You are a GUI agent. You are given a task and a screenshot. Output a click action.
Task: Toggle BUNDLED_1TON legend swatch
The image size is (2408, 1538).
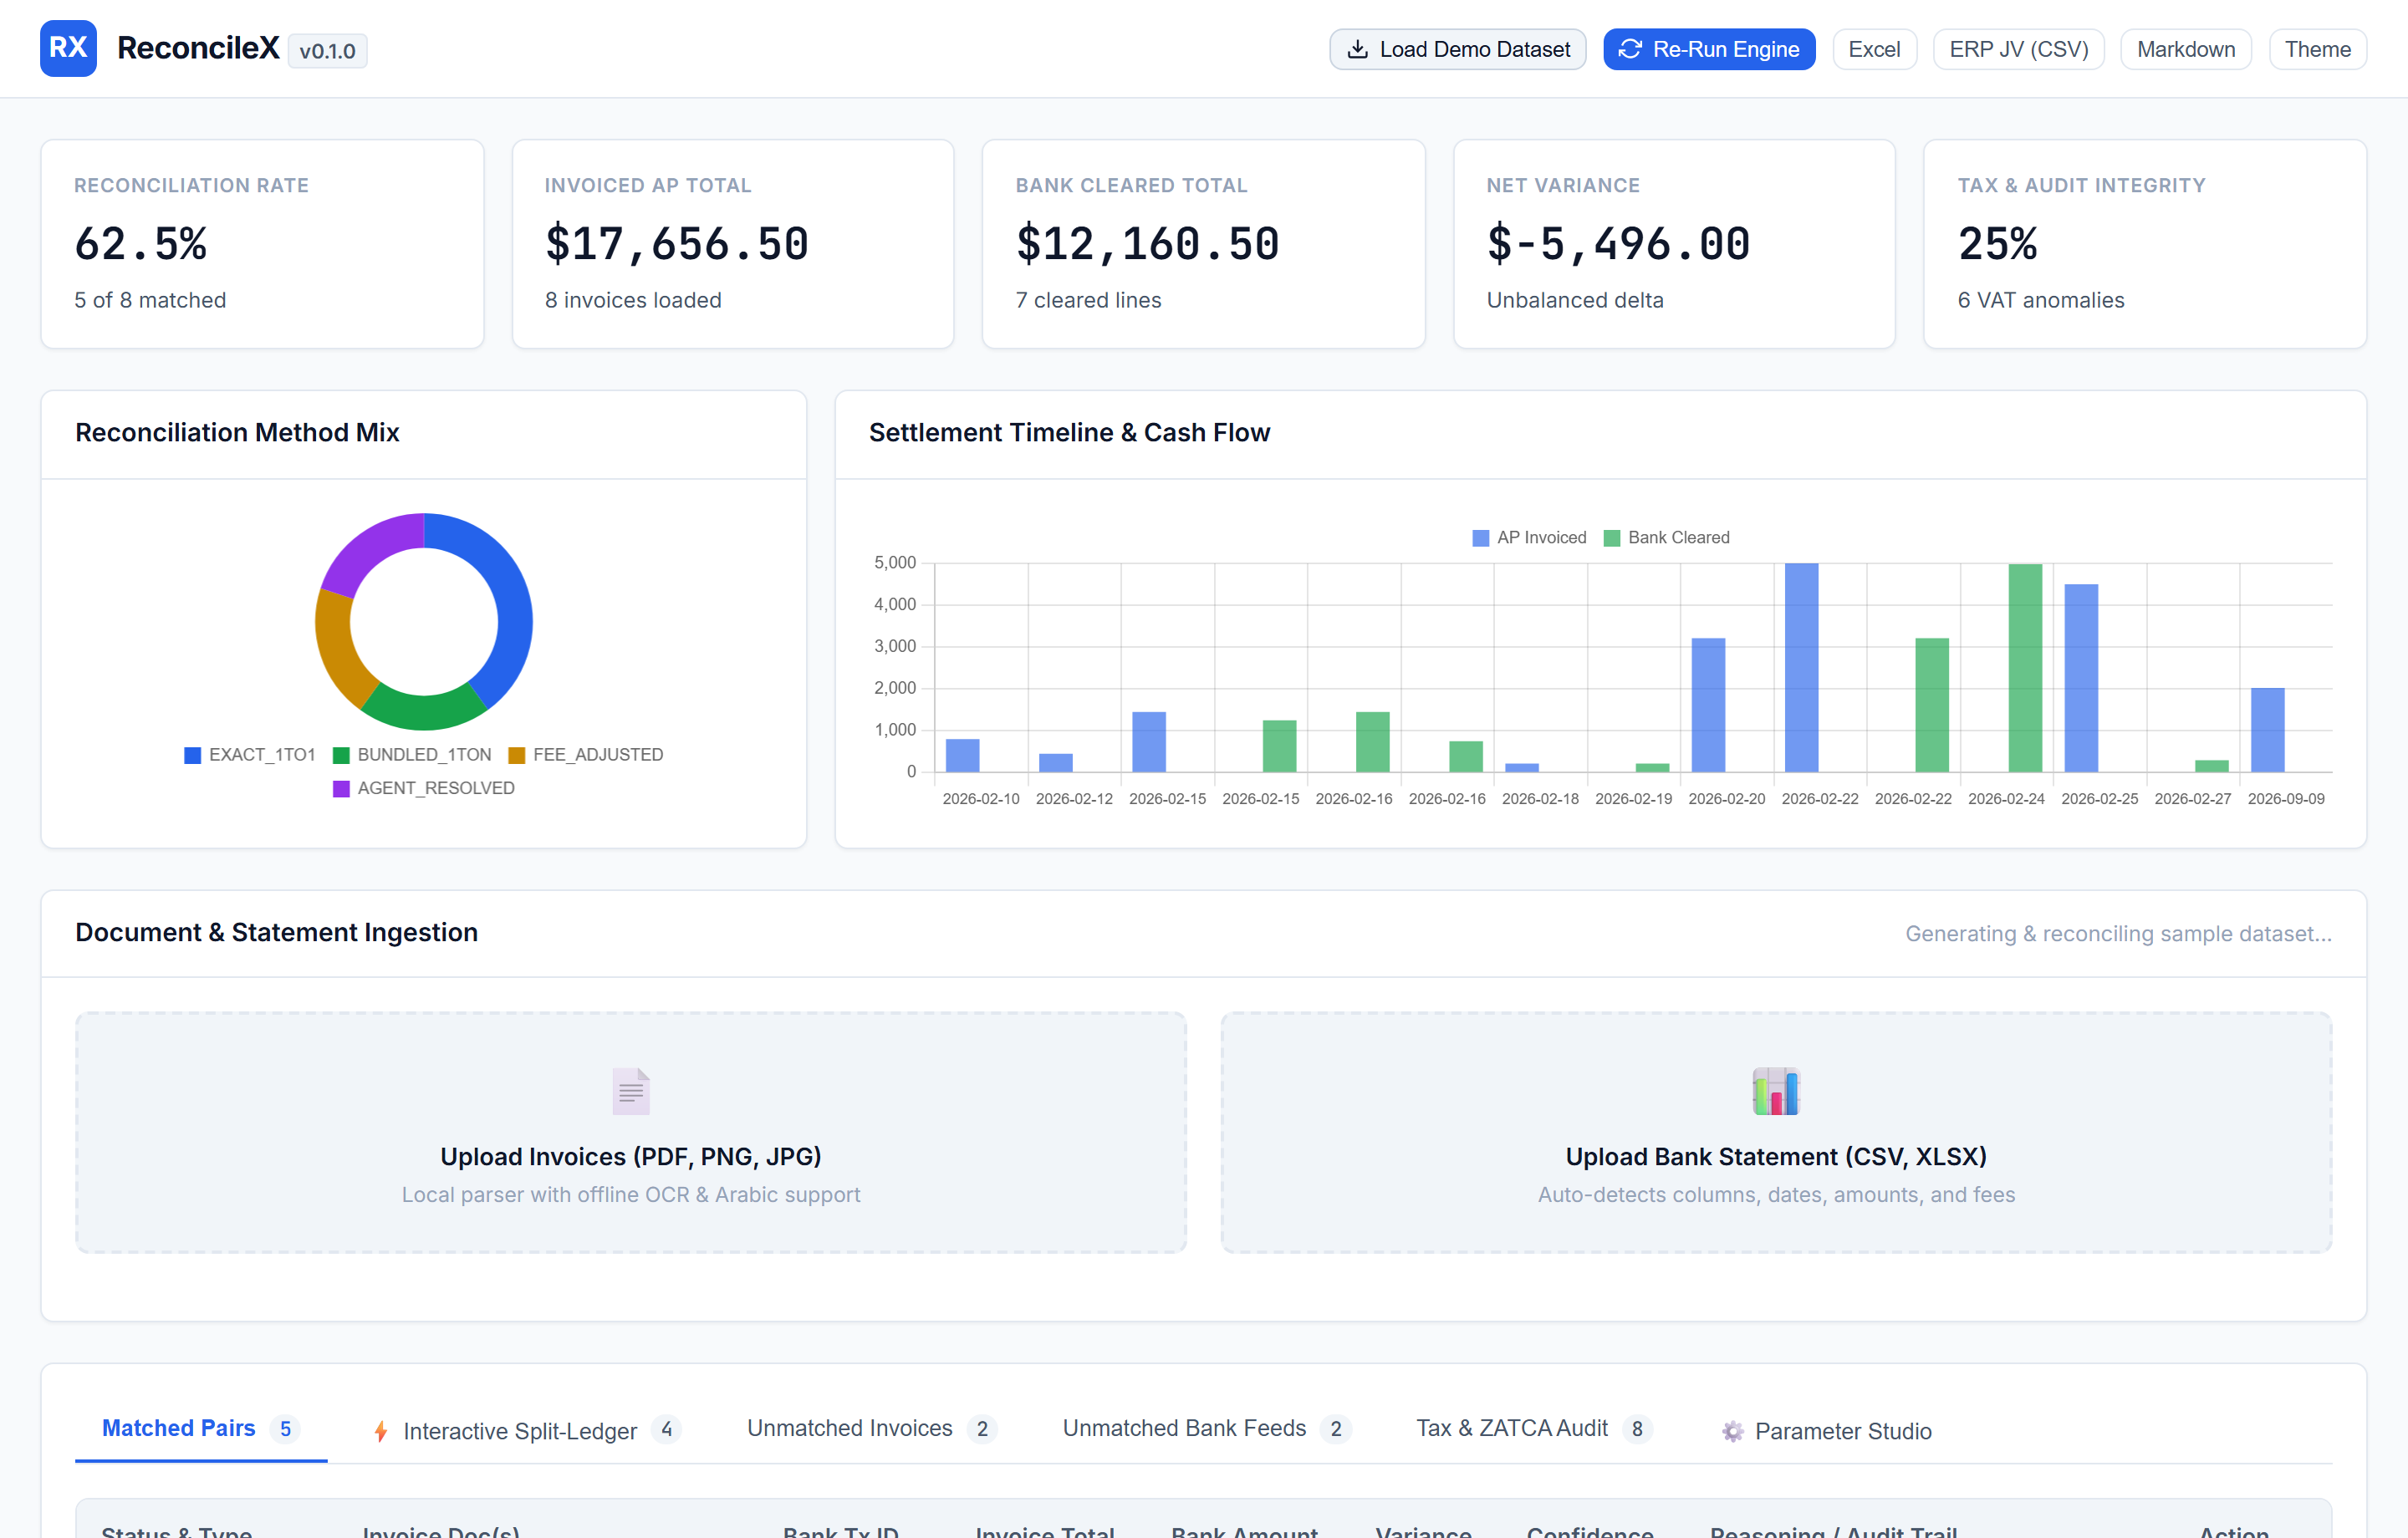point(341,755)
